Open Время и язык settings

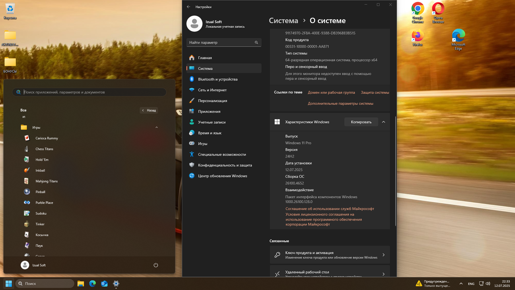click(224, 133)
